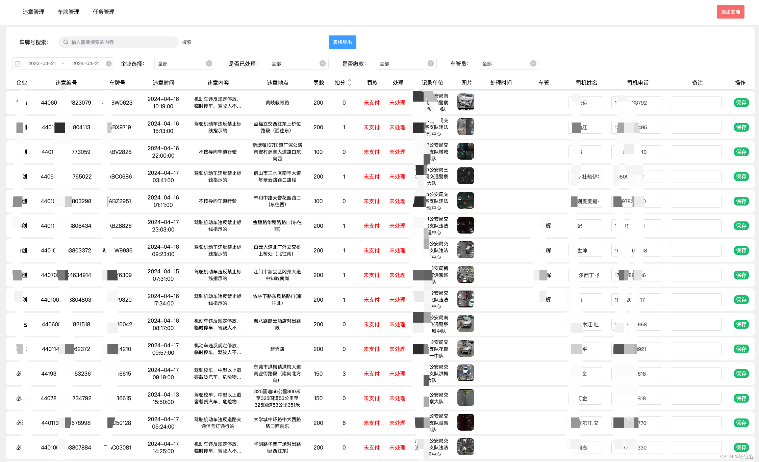The width and height of the screenshot is (759, 462).
Task: Clear the 企业选择 filter selection
Action: coord(209,63)
